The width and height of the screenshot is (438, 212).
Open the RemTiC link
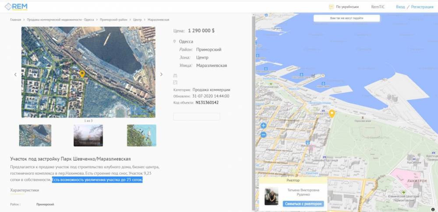pos(378,7)
